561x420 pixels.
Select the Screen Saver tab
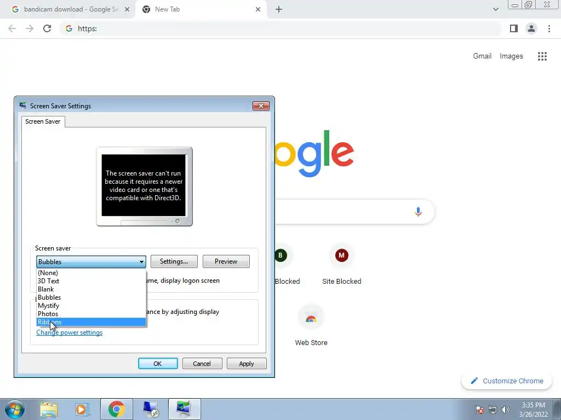(x=43, y=121)
